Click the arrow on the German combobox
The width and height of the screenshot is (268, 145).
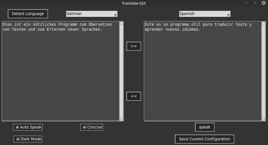point(115,14)
